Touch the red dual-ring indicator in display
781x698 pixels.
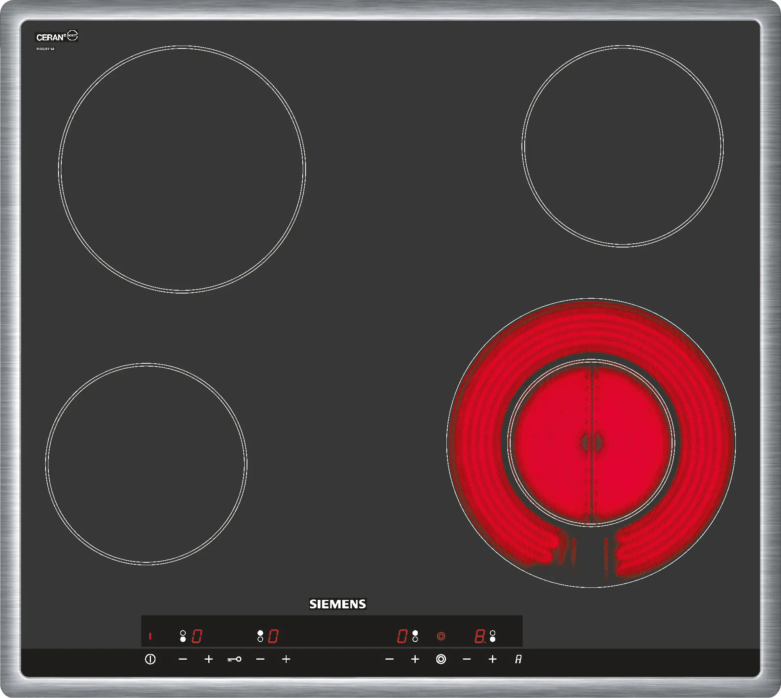point(441,637)
